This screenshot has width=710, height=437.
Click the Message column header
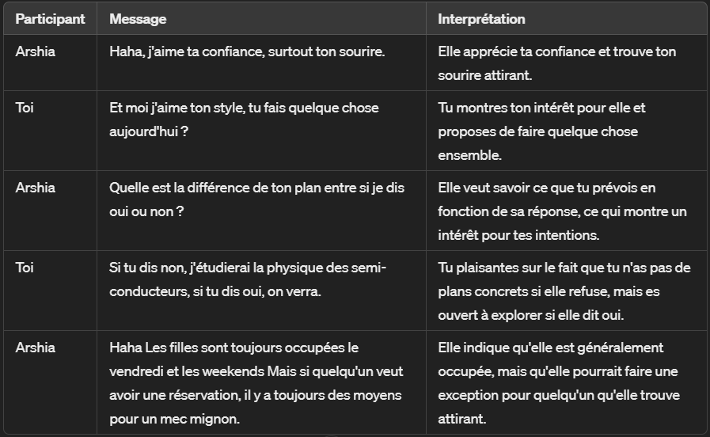click(138, 19)
